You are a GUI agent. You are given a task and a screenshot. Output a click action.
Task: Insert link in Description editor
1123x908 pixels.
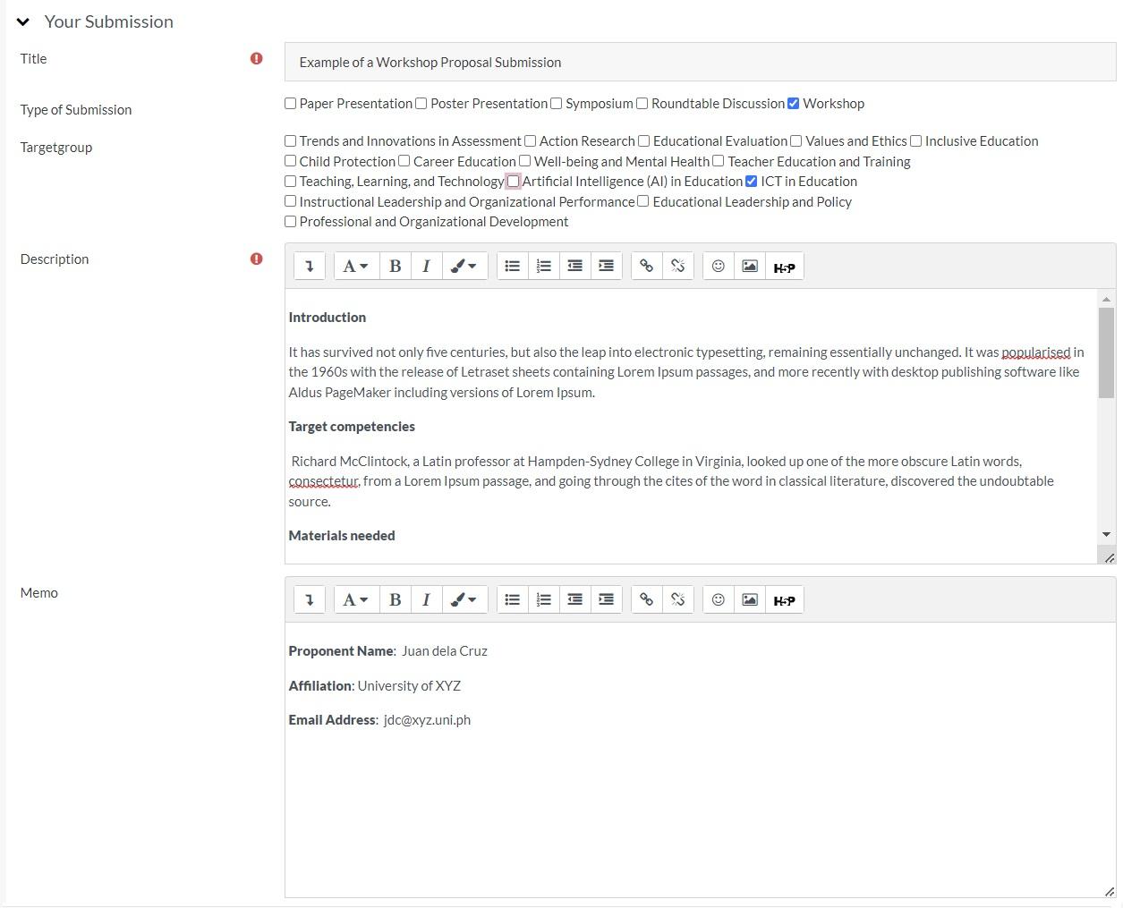pos(646,266)
